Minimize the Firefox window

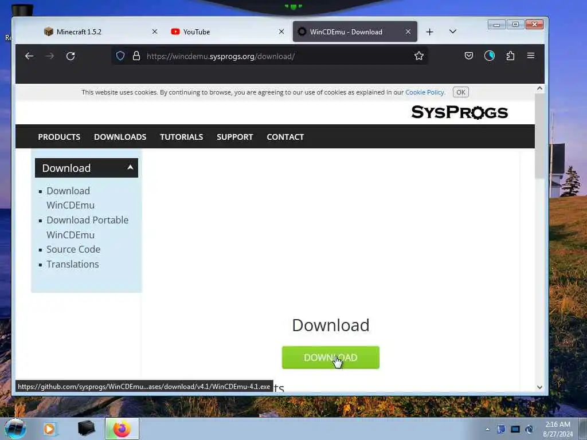tap(496, 25)
